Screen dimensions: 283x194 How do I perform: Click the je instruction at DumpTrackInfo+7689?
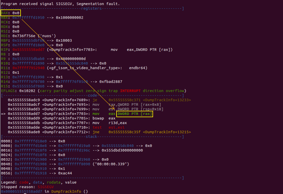(x=95, y=100)
